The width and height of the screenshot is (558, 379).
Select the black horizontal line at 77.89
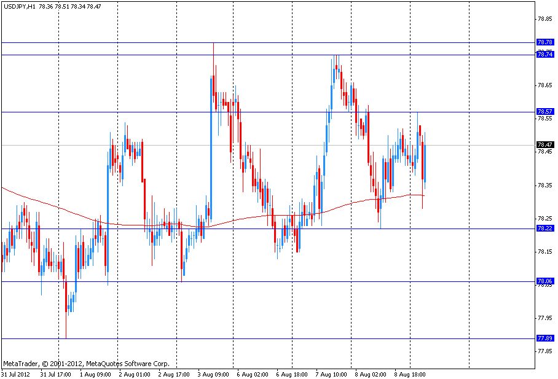246,338
